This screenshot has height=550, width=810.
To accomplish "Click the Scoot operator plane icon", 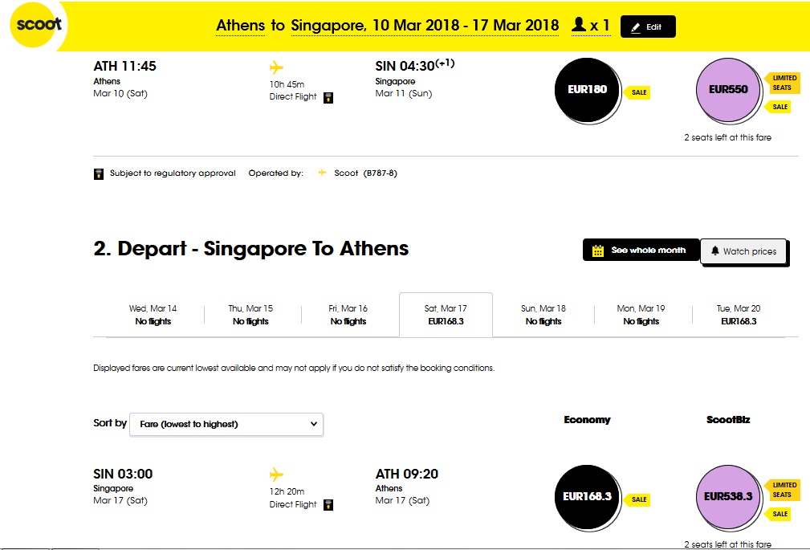I will click(x=323, y=173).
